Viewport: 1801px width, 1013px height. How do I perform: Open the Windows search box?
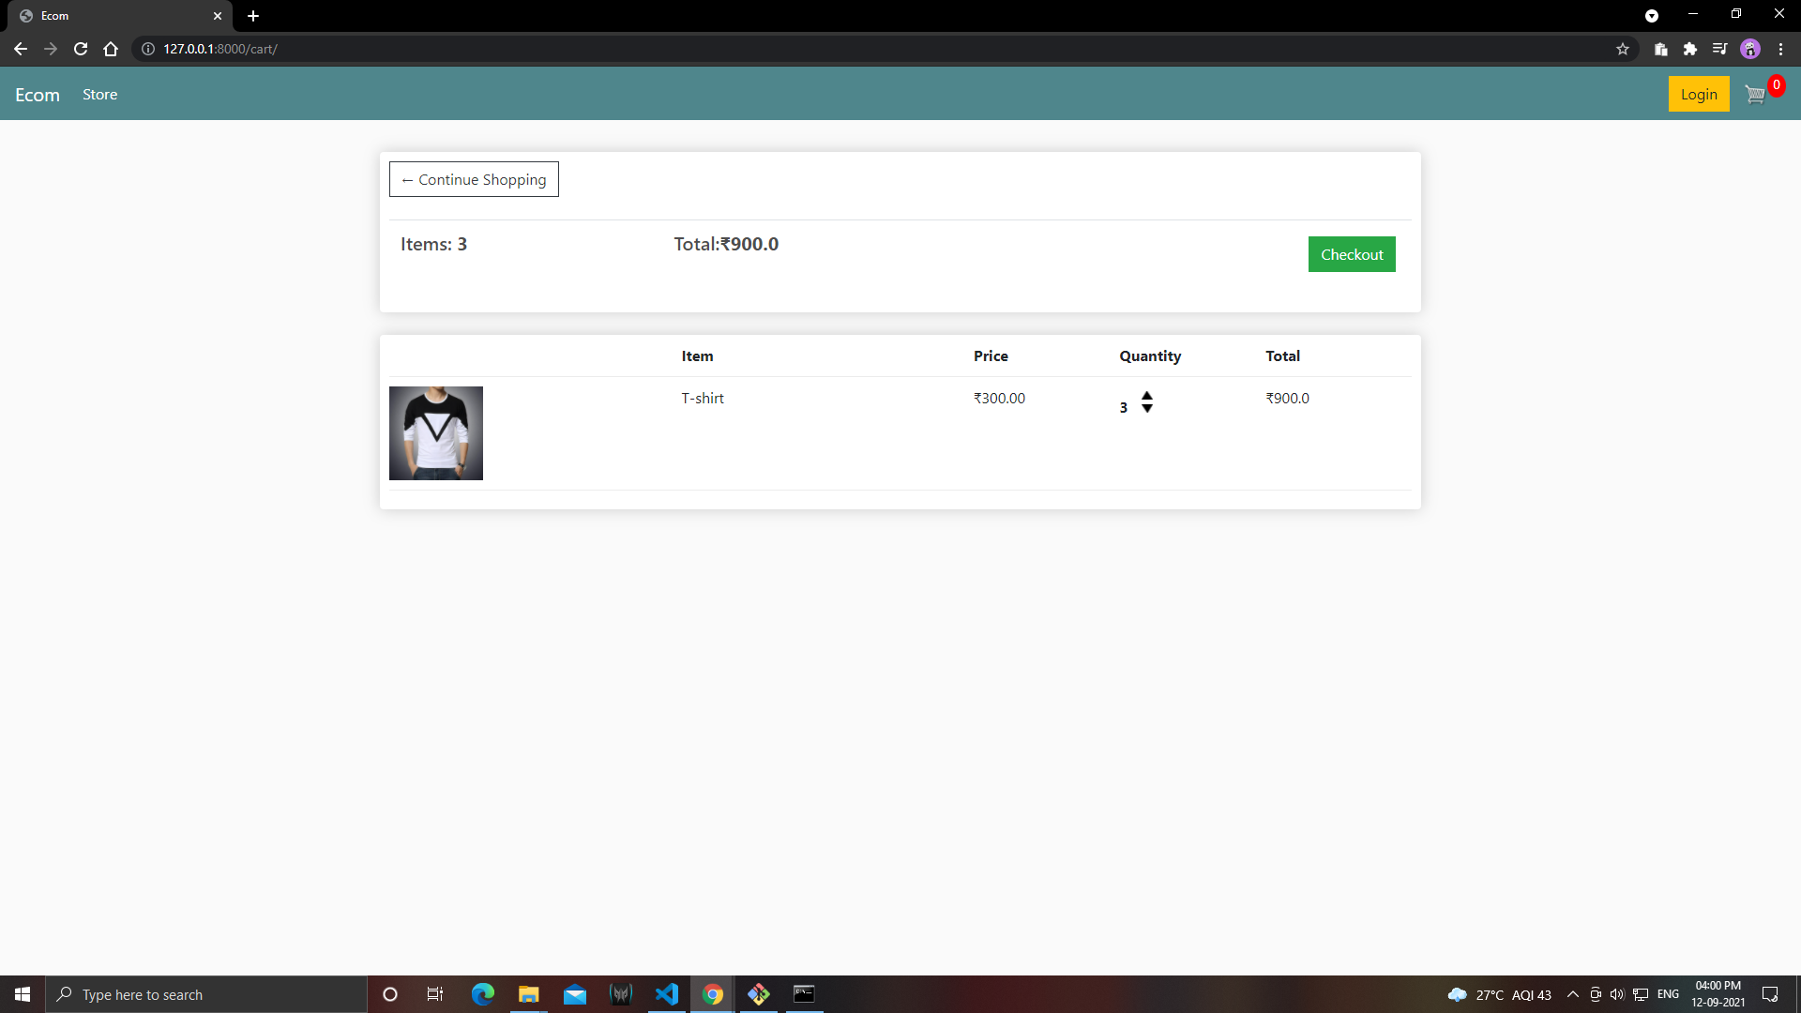coord(206,994)
